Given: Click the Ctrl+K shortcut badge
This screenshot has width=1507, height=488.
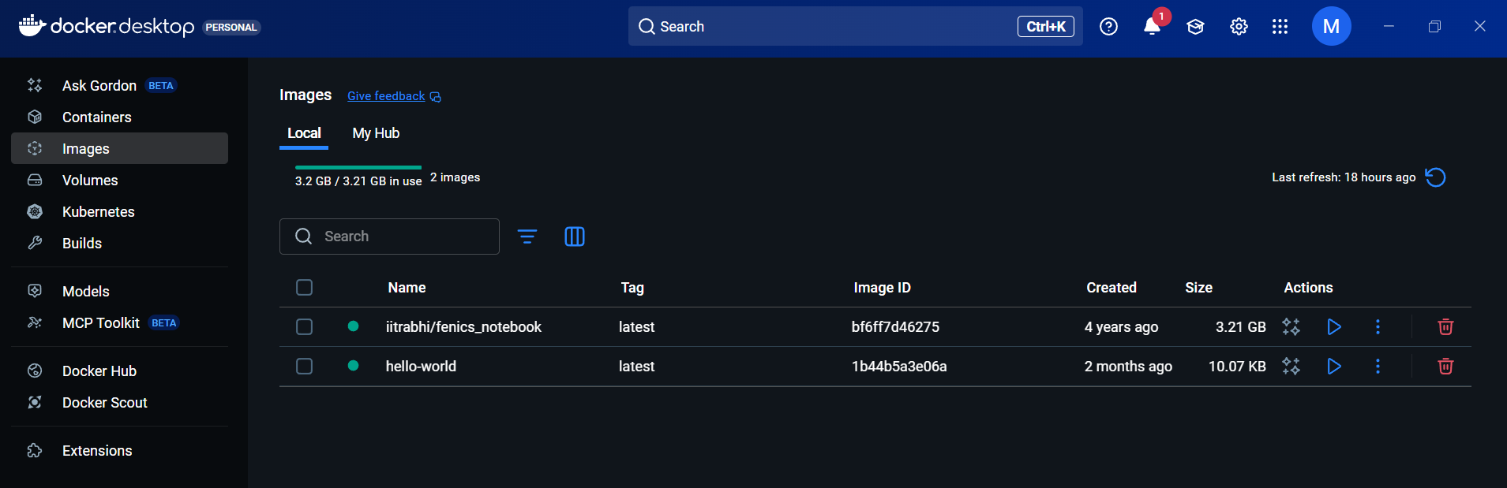Looking at the screenshot, I should pos(1046,26).
